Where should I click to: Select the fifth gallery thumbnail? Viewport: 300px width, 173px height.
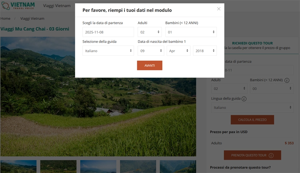[178, 166]
